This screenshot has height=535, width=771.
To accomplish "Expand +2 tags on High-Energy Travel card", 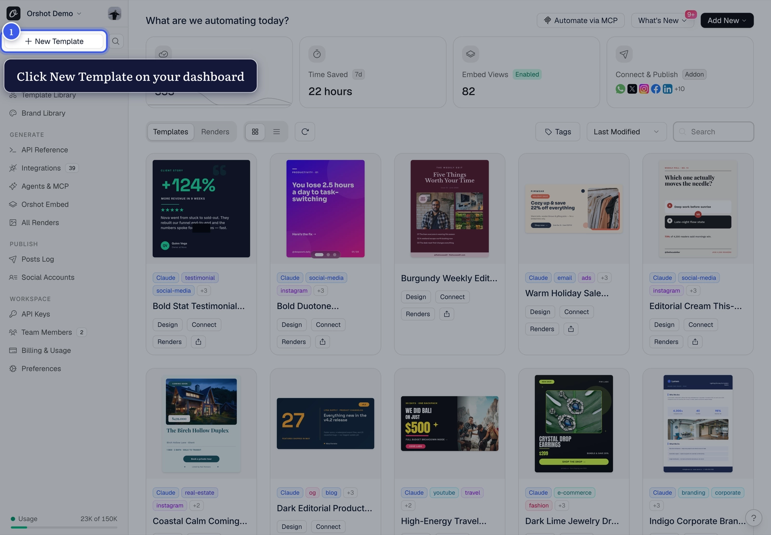I will [408, 506].
